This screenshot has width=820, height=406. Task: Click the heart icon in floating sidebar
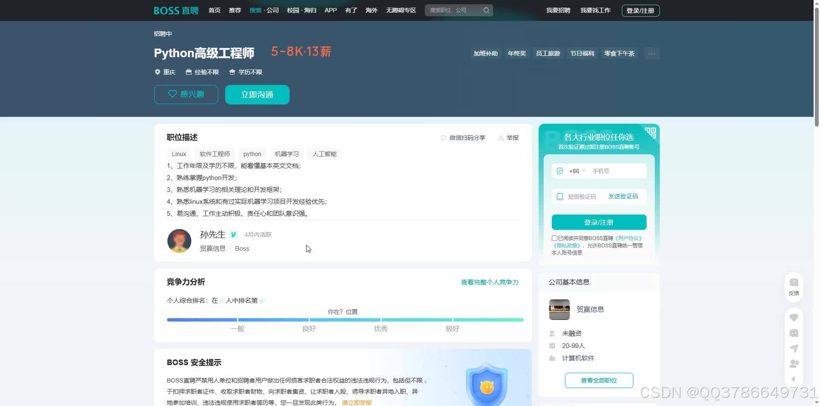click(x=794, y=318)
